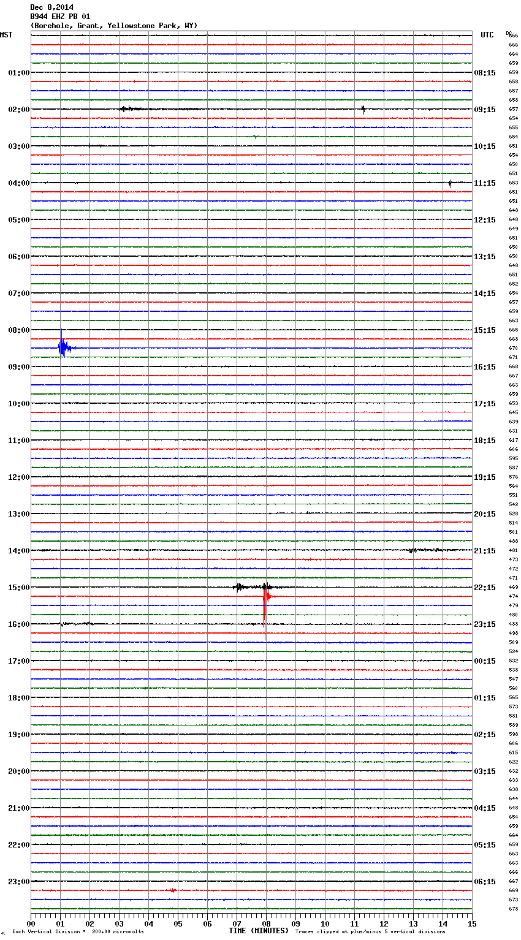Viewport: 521px width, 940px height.
Task: Click the small spike near minute 11 on 02:00 trace
Action: 363,109
